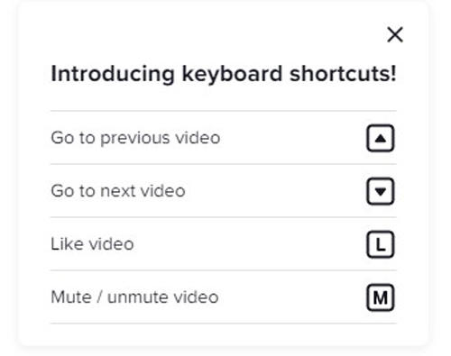
Task: Click the M key icon
Action: [x=381, y=297]
